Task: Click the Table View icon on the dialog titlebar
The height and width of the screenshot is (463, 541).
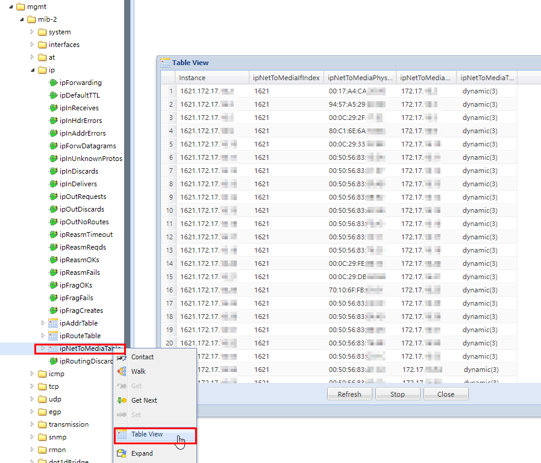Action: pyautogui.click(x=165, y=63)
